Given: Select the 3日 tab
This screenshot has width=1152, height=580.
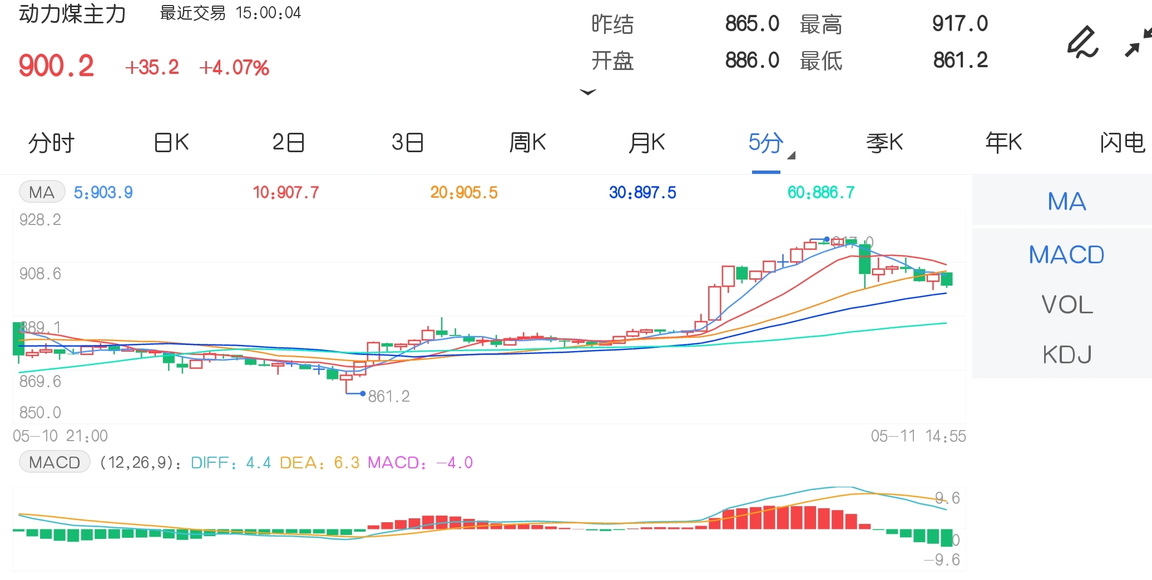Looking at the screenshot, I should 407,143.
